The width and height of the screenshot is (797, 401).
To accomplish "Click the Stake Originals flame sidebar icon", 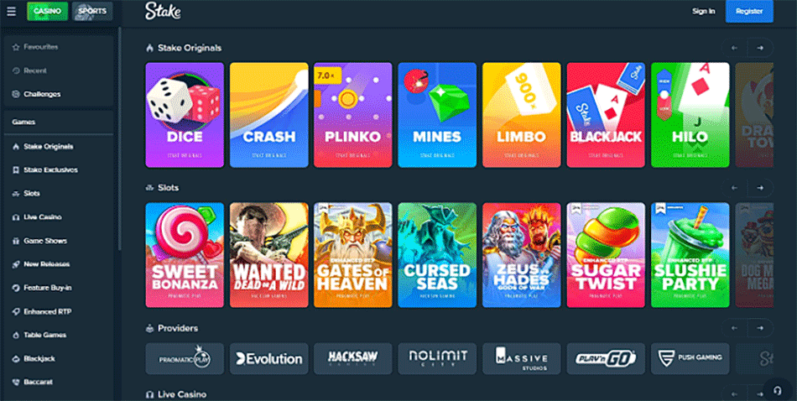I will tap(16, 146).
